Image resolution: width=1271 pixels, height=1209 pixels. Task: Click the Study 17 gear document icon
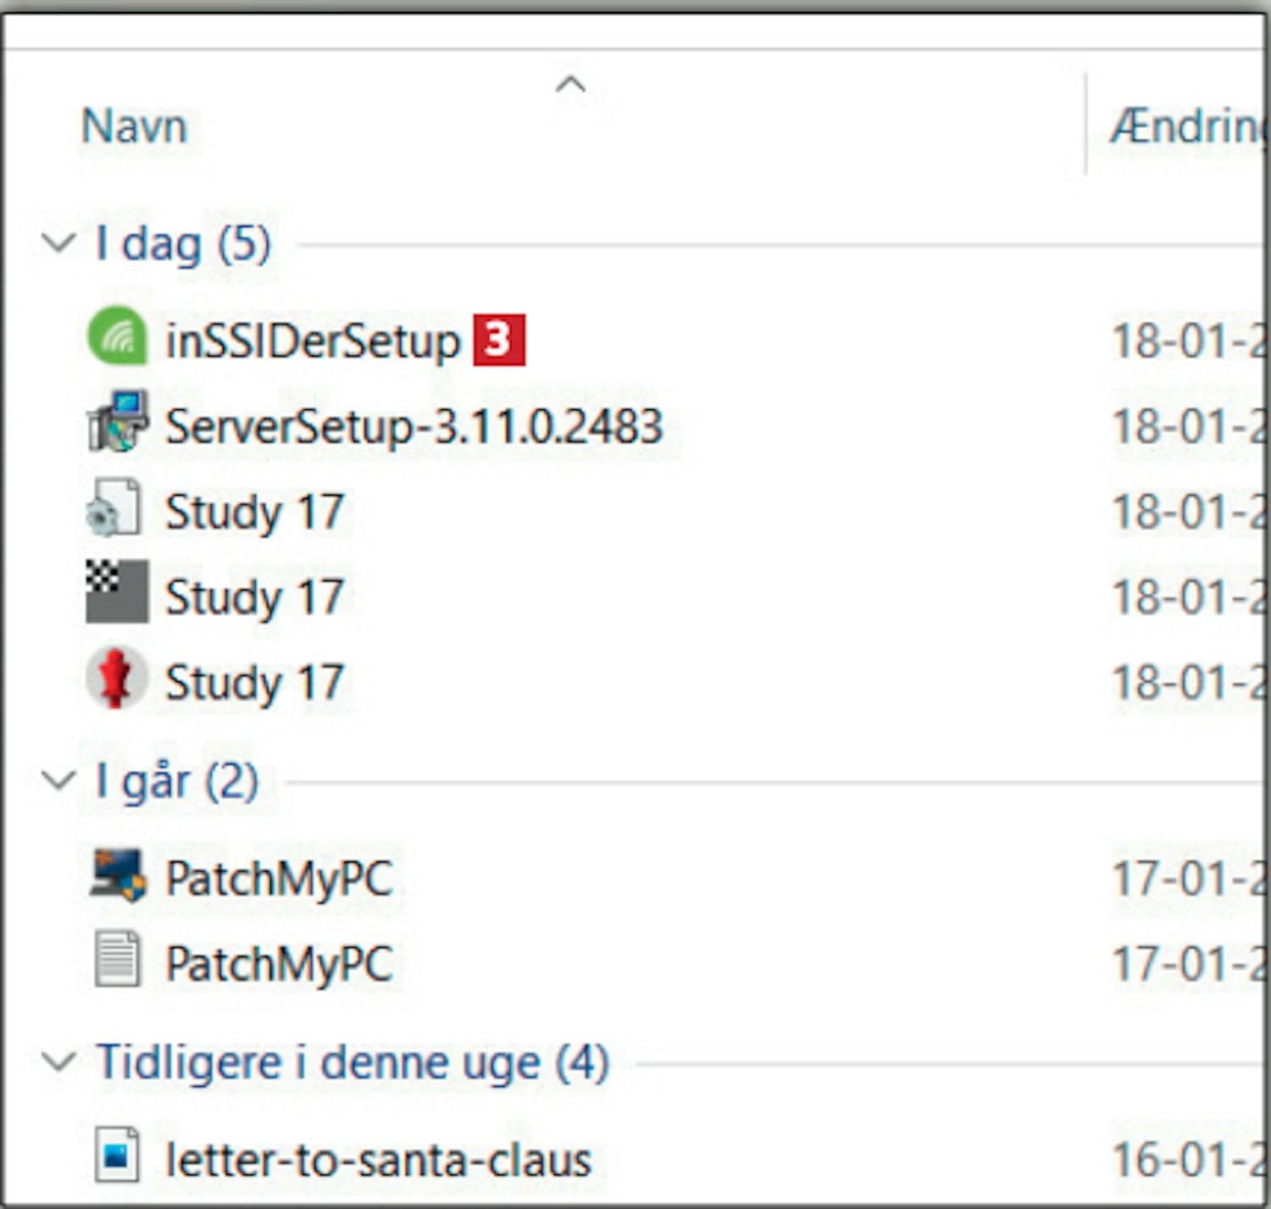115,508
